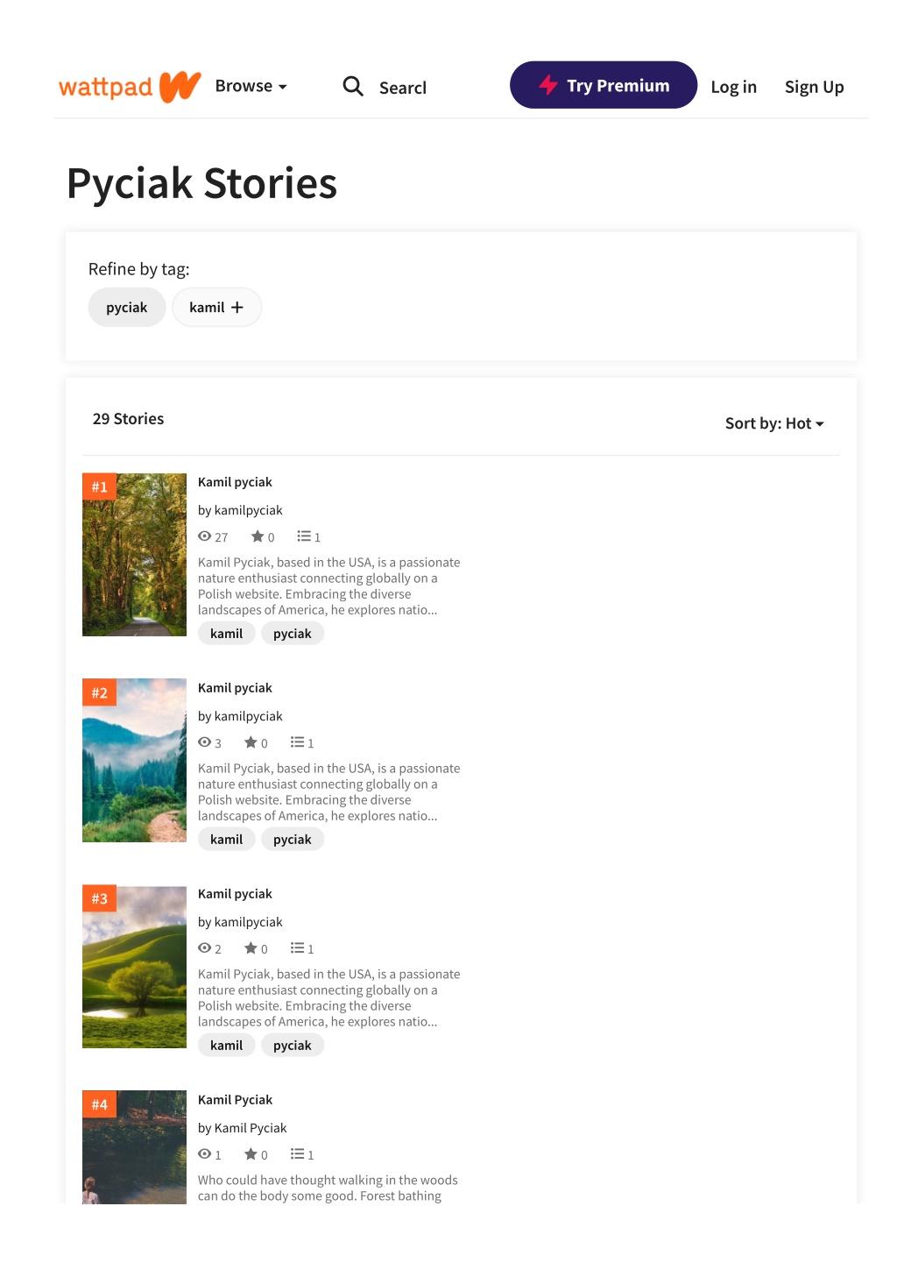
Task: Open the Browse dropdown menu
Action: 251,86
